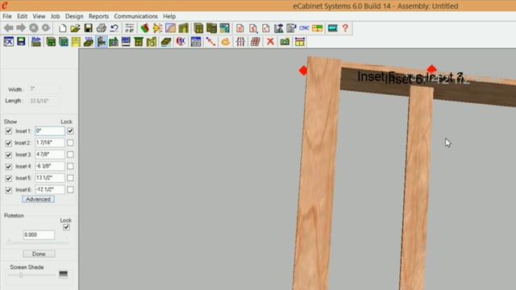Toggle Show checkbox for Inset 4
The width and height of the screenshot is (516, 290).
pyautogui.click(x=9, y=167)
